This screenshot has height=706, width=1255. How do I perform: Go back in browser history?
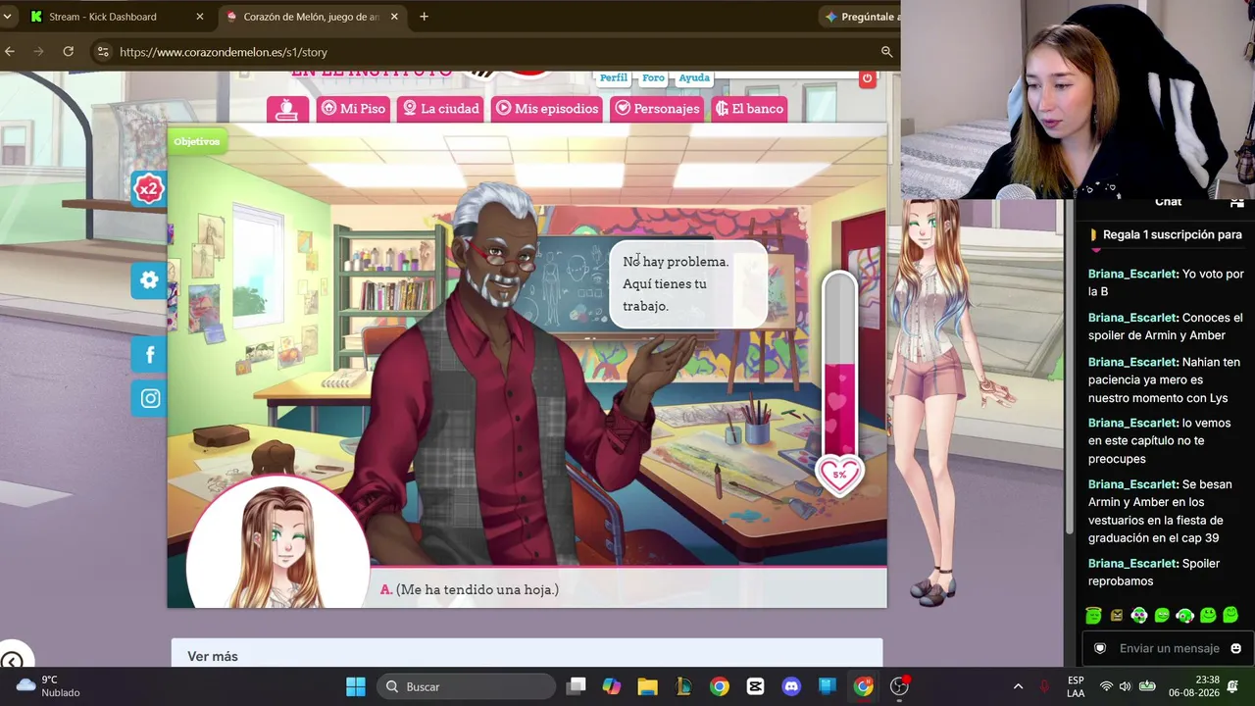click(10, 51)
